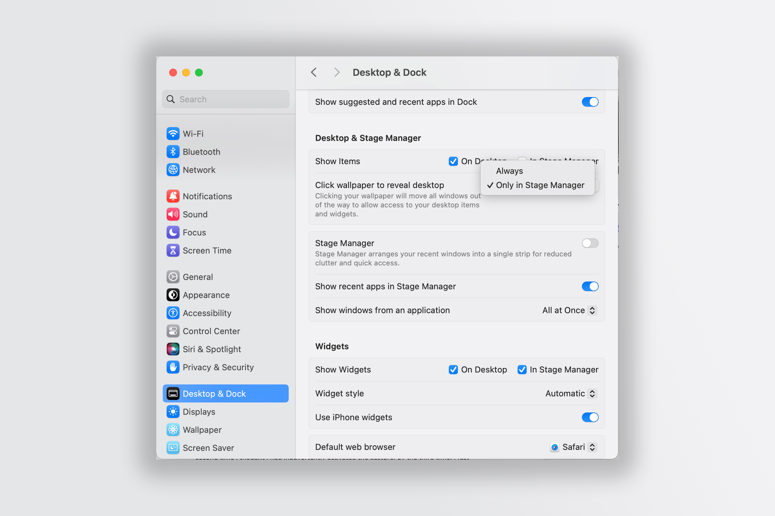Disable Use iPhone widgets toggle
This screenshot has width=775, height=516.
click(590, 417)
